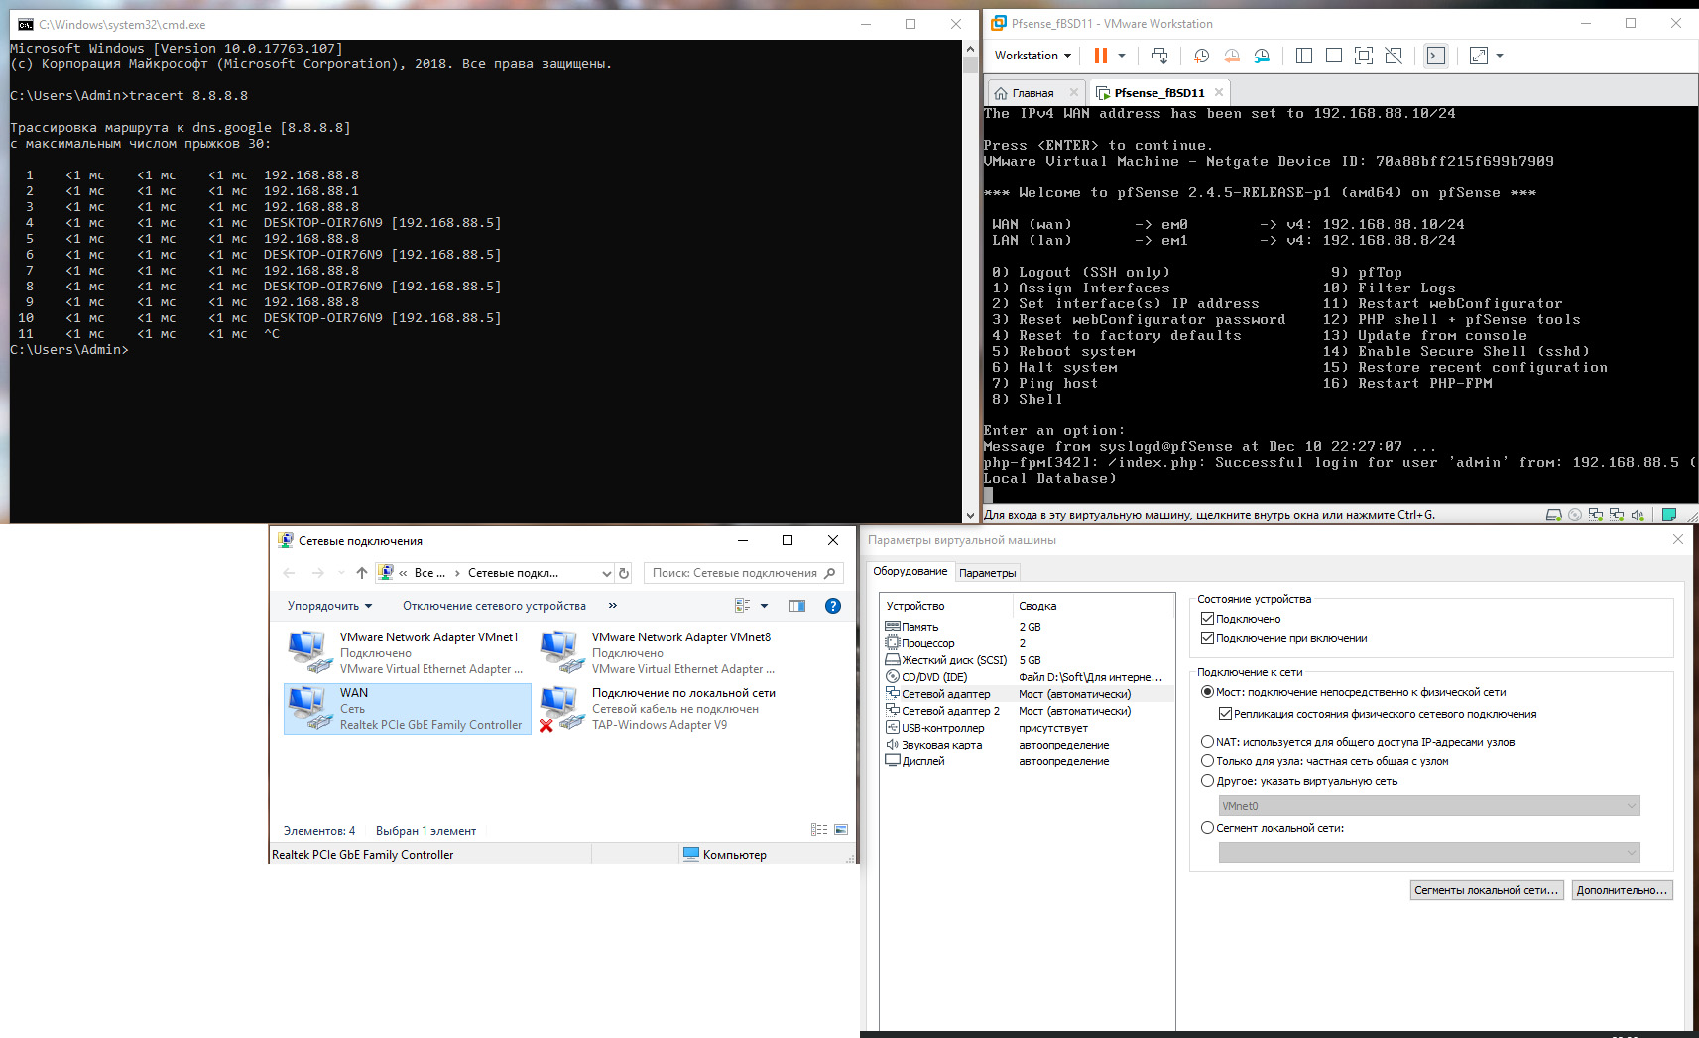Image resolution: width=1699 pixels, height=1038 pixels.
Task: Open the Оборудование tab
Action: click(910, 571)
